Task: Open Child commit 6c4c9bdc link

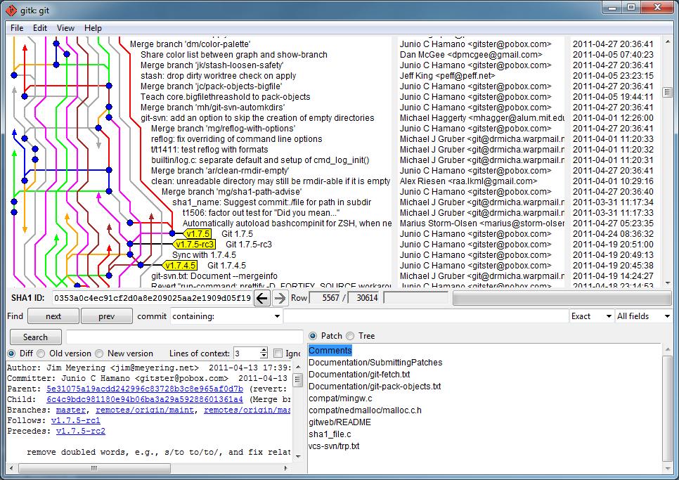Action: click(x=145, y=399)
